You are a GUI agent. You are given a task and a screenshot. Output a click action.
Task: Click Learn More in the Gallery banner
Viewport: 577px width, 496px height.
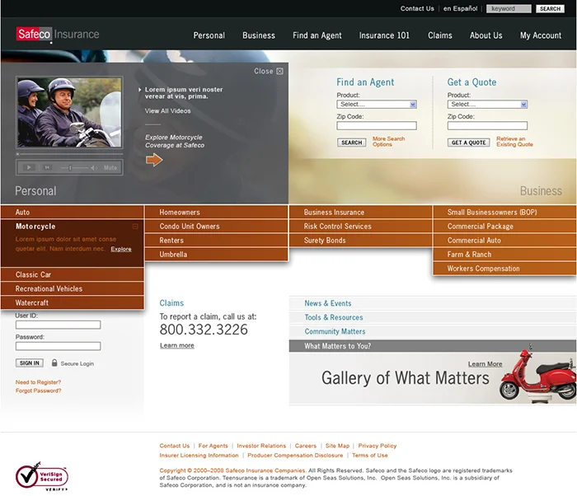tap(485, 364)
